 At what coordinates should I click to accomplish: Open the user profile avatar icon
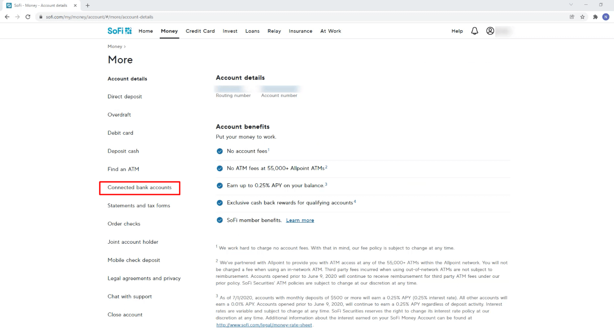point(490,31)
